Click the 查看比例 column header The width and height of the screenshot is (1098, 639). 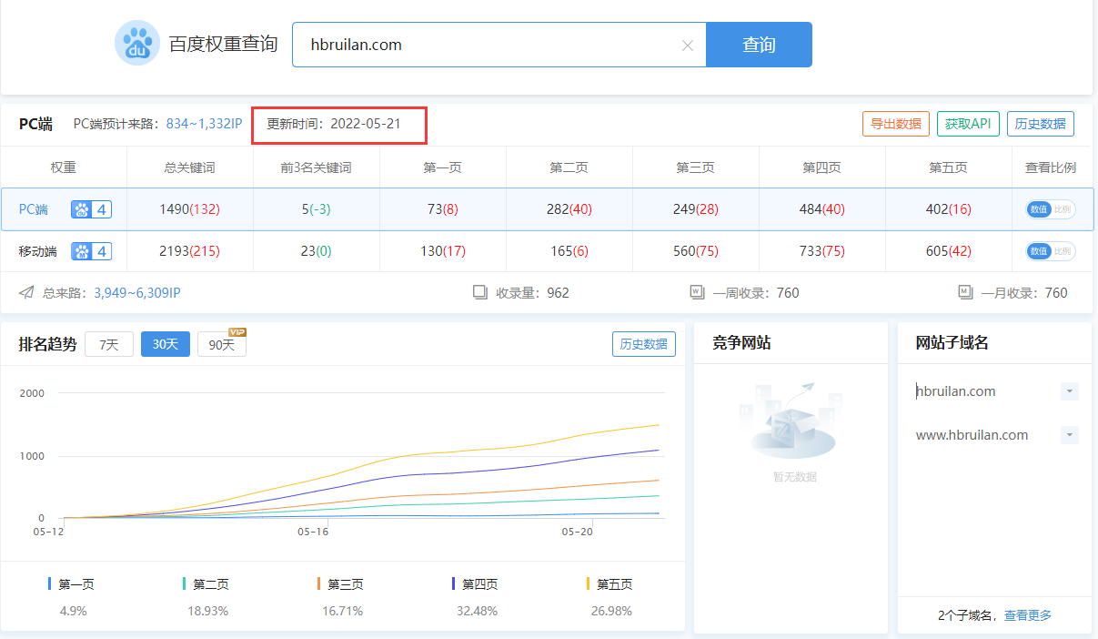[1051, 167]
